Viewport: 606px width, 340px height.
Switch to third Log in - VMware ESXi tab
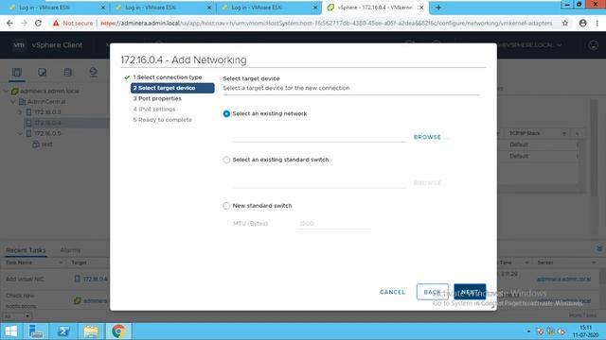tap(269, 8)
